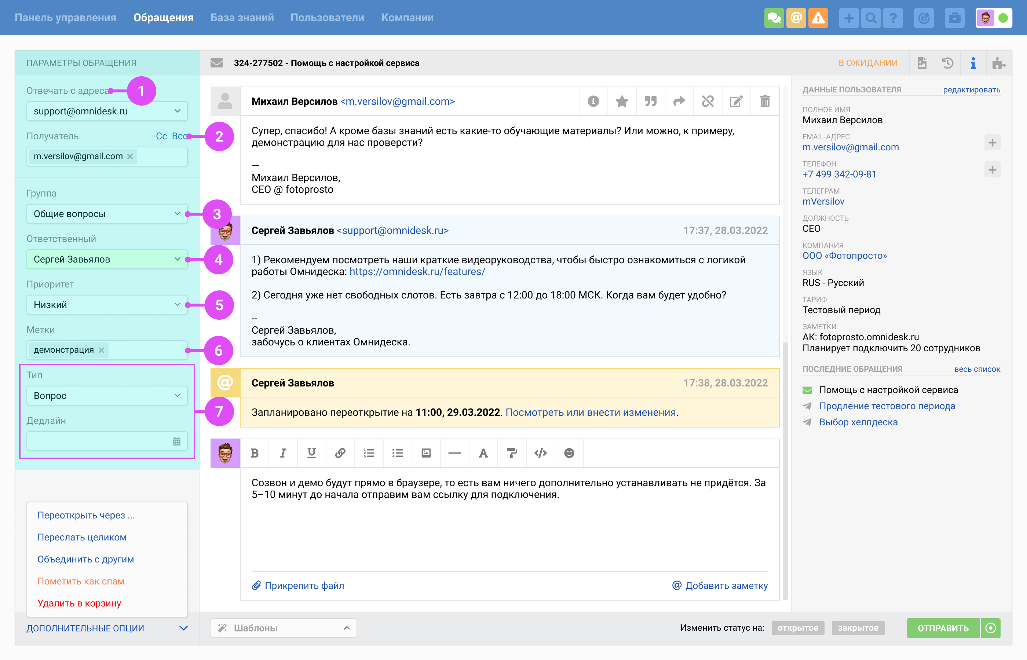
Task: Click the forward arrow icon on message
Action: click(x=679, y=102)
